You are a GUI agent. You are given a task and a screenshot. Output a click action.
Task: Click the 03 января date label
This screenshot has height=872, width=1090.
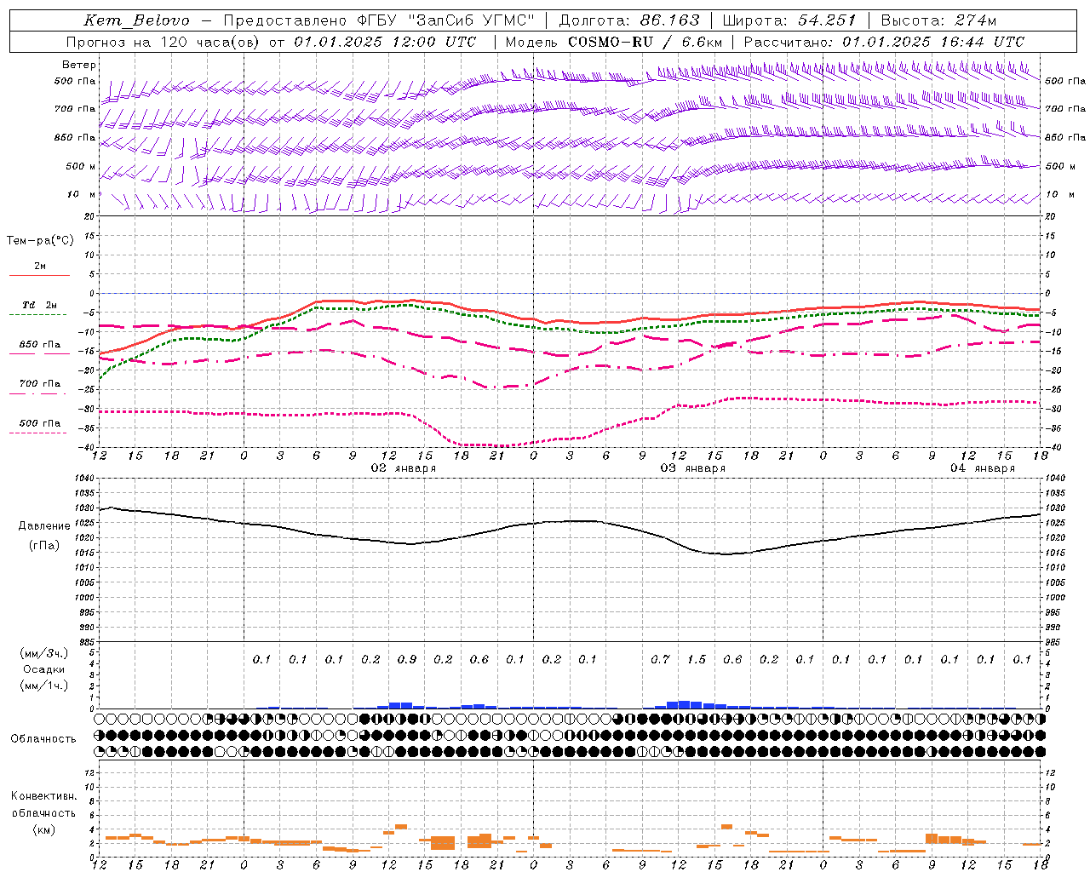tap(693, 468)
